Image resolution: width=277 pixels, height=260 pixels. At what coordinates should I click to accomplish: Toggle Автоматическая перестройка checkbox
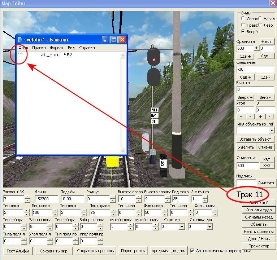click(192, 251)
